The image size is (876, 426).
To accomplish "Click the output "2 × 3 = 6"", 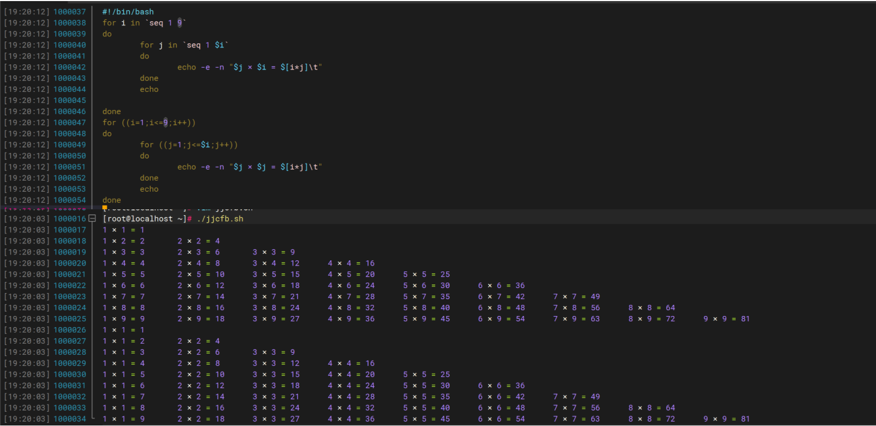I will (x=199, y=252).
